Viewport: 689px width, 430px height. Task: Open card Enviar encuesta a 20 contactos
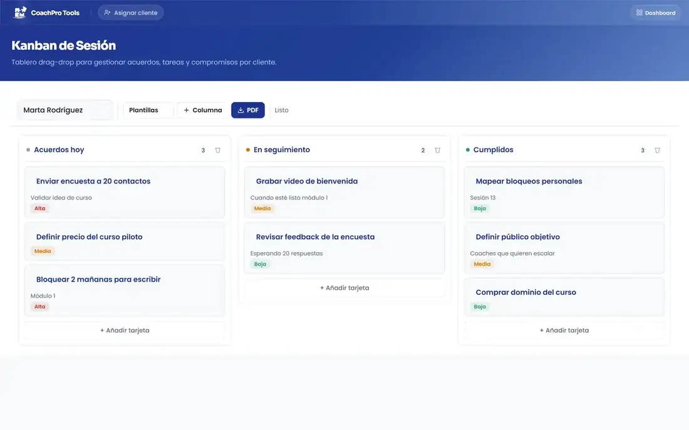125,192
